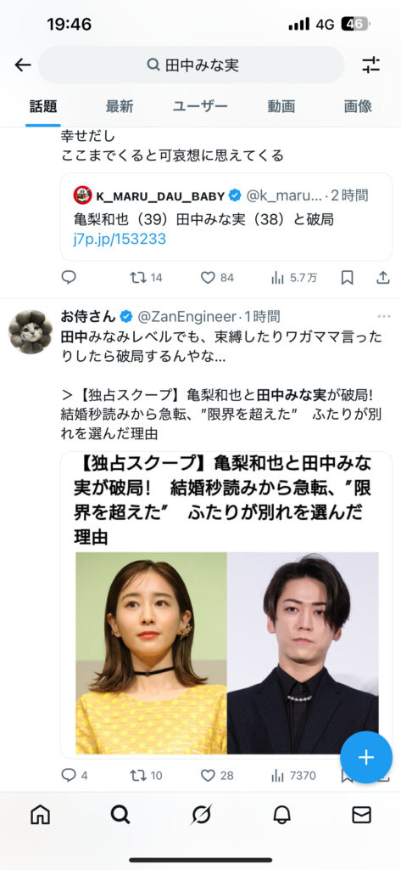The height and width of the screenshot is (870, 401).
Task: Bookmark the first post
Action: 348,278
